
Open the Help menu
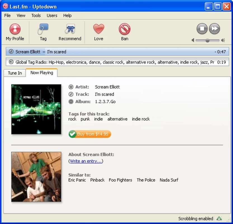coord(67,15)
